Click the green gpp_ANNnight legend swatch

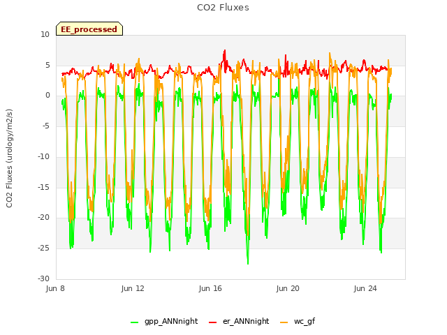tap(134, 322)
